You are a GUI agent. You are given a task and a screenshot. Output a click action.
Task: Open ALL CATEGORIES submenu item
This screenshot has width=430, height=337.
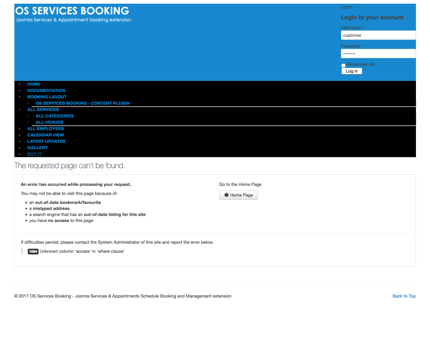point(55,116)
